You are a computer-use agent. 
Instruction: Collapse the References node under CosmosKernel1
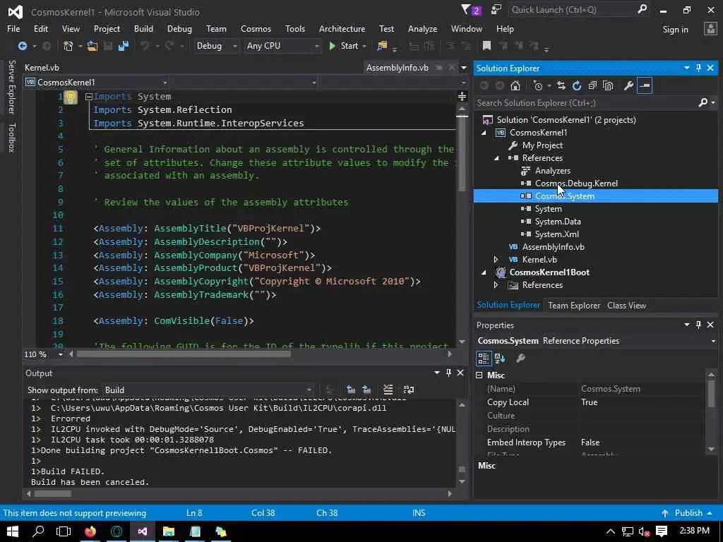[x=496, y=158]
